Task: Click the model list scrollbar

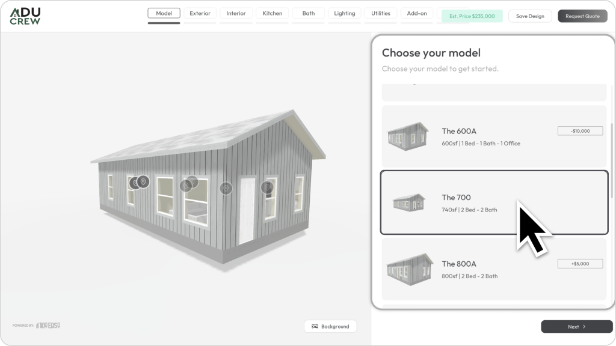Action: (x=612, y=162)
